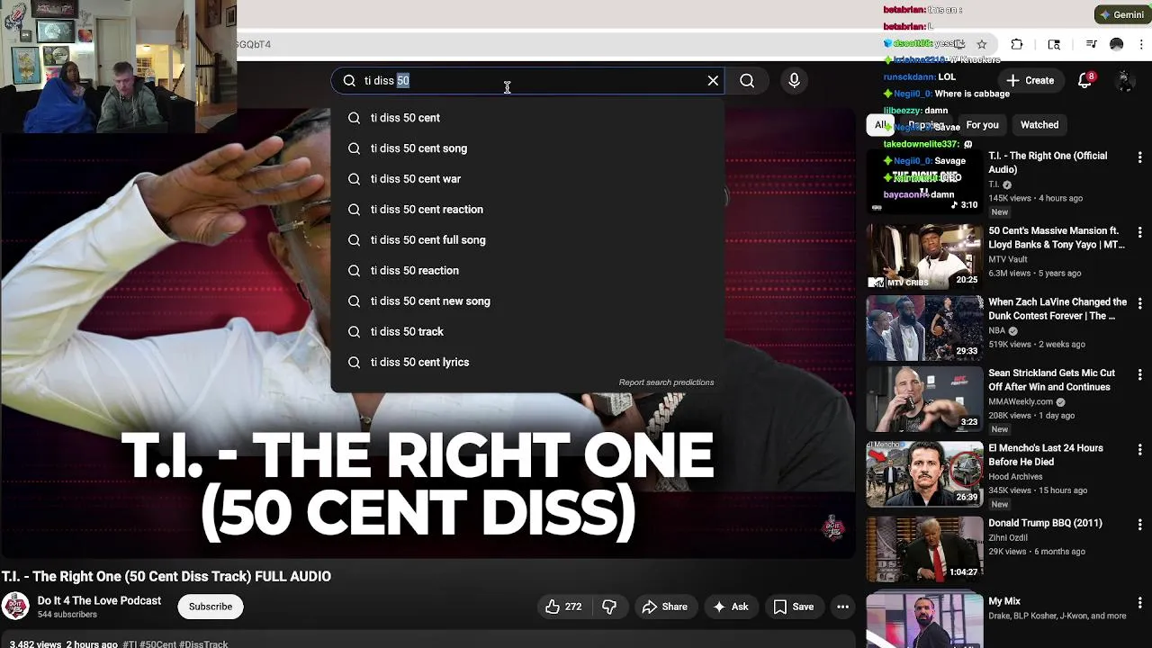The image size is (1152, 648).
Task: Click the Gemini button in the browser
Action: pyautogui.click(x=1122, y=14)
